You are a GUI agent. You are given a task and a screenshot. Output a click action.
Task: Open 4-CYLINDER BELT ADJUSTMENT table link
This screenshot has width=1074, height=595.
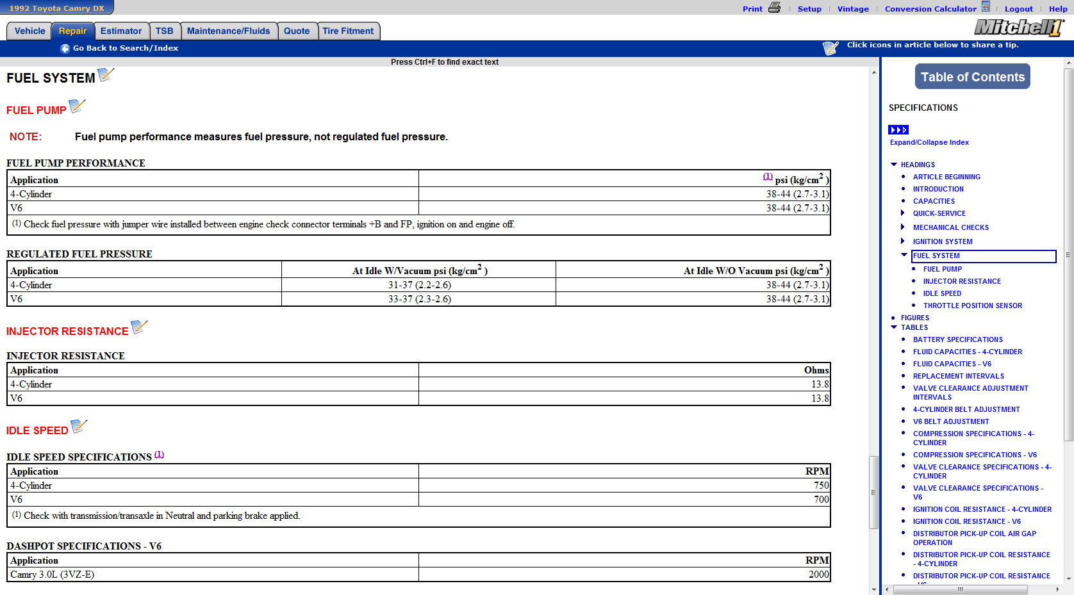(966, 409)
